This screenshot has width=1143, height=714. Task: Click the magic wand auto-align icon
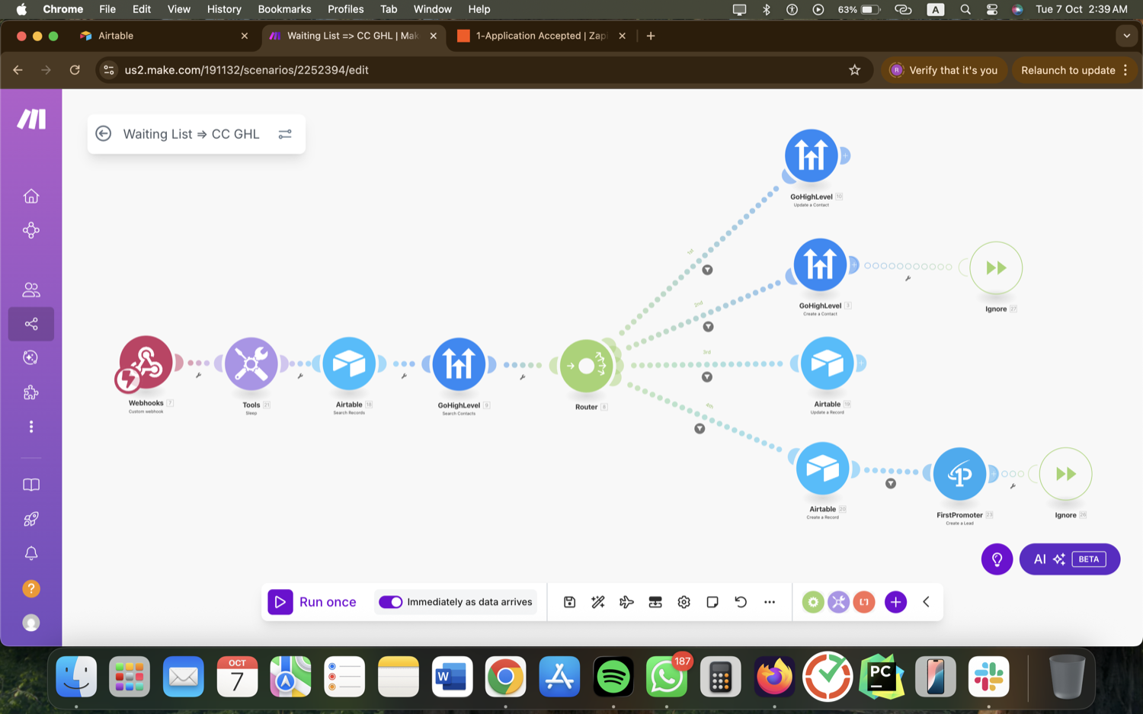click(x=598, y=602)
